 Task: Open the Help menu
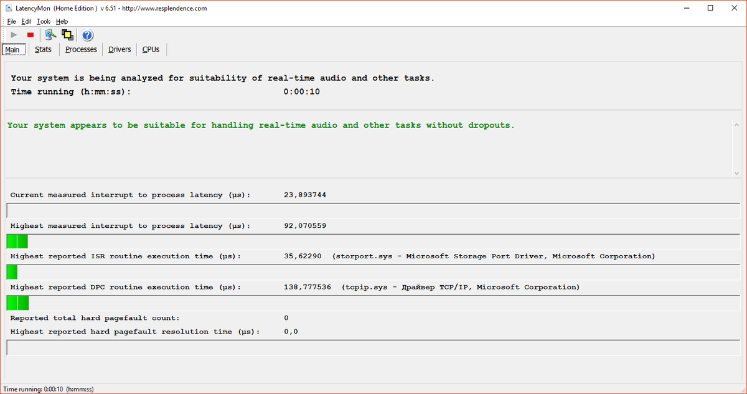62,21
